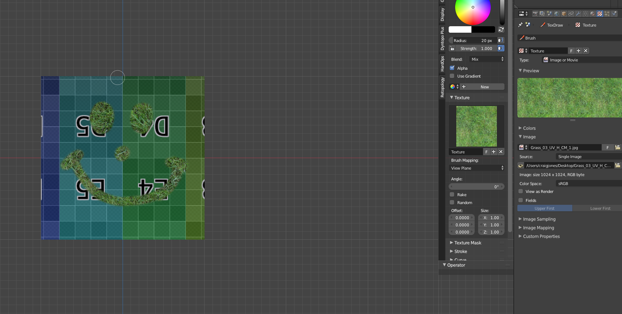Enable the Use Gradient checkbox
The height and width of the screenshot is (314, 622).
click(452, 76)
